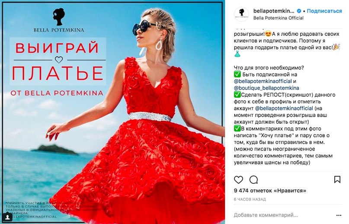Open the first @bellapotemkinaofficial mention after Быть подписанной
The image size is (349, 224).
263,81
